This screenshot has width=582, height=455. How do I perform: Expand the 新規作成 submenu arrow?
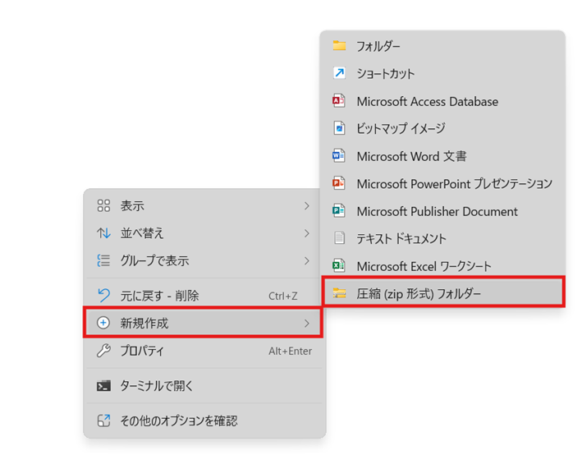(307, 324)
